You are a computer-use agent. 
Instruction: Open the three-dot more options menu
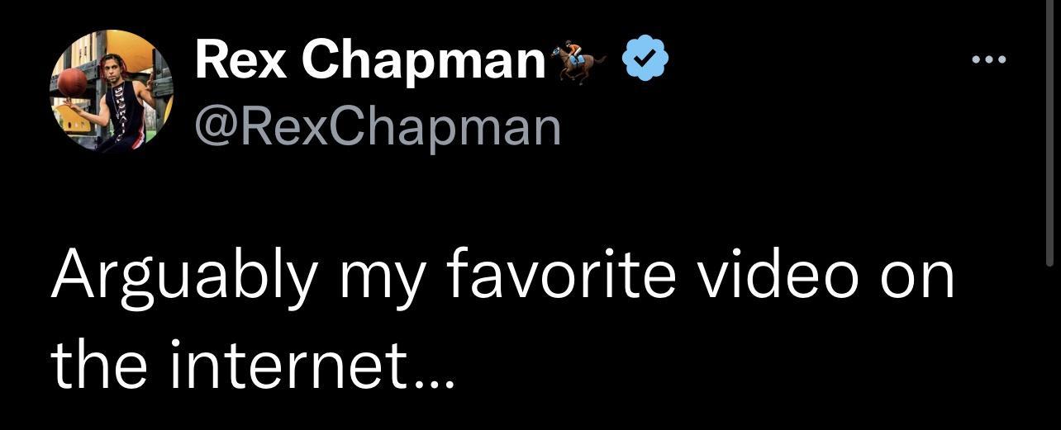click(x=989, y=59)
